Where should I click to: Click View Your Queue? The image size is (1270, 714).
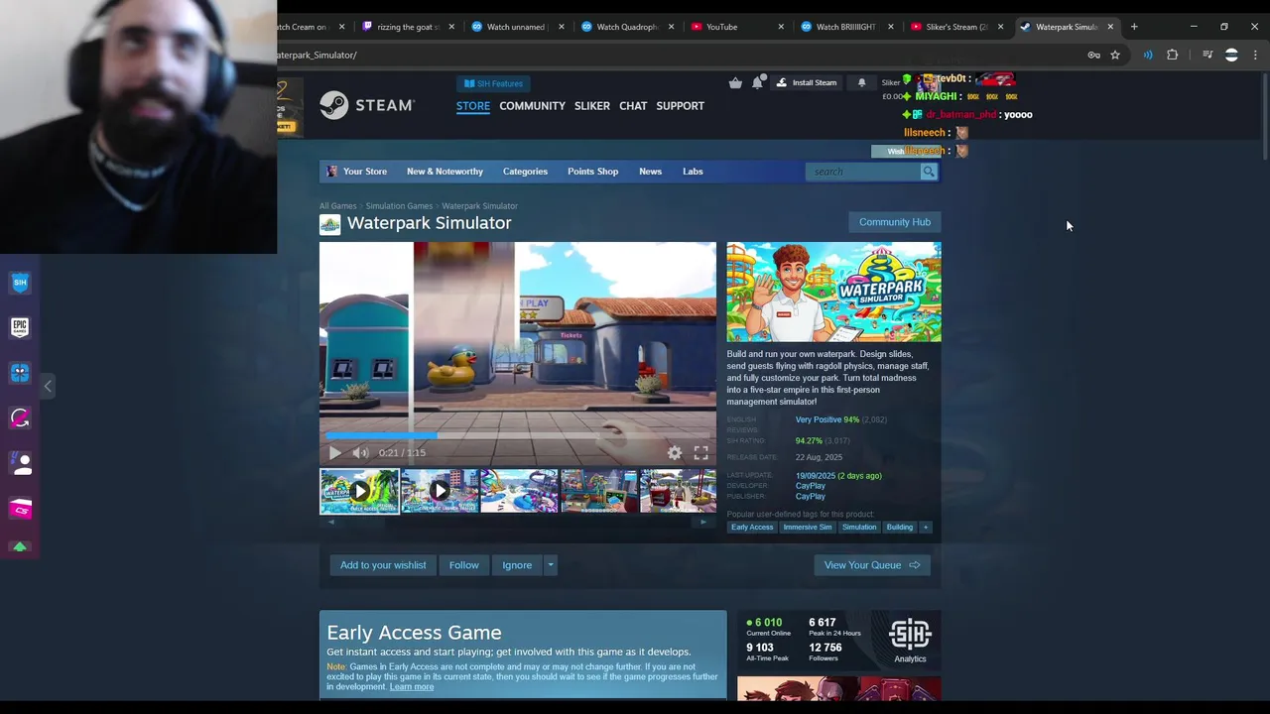coord(872,565)
